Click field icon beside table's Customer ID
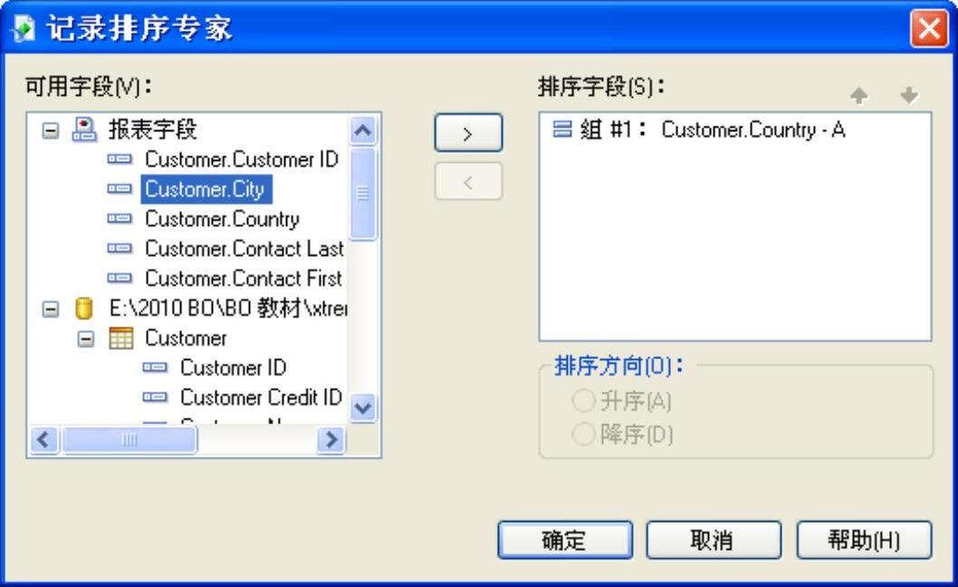 [155, 367]
